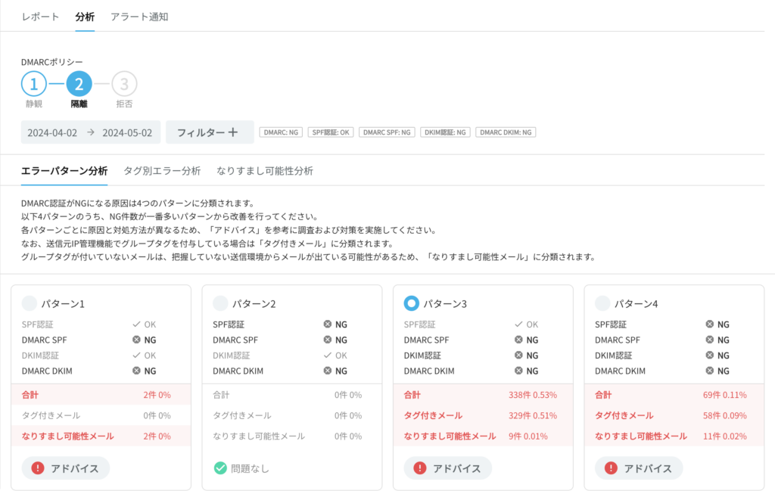
Task: Select the 分析 tab
Action: pyautogui.click(x=85, y=17)
